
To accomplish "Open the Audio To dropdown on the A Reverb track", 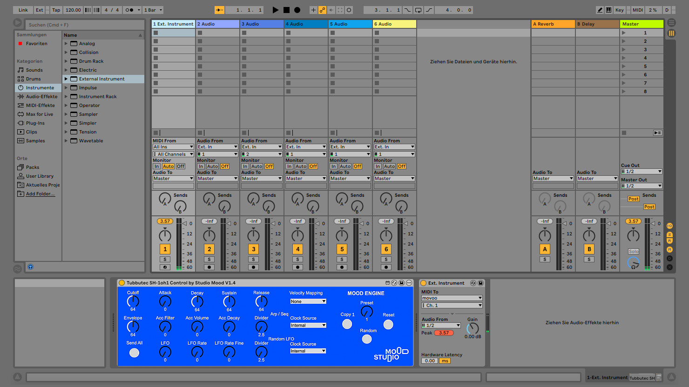I will tap(553, 178).
